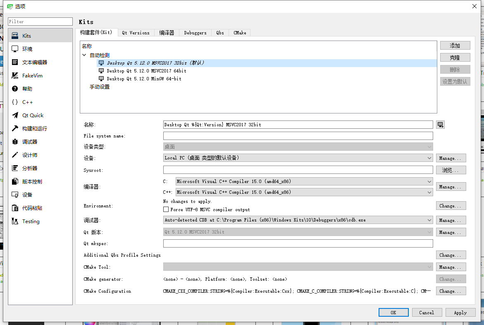Open the CMake Tool dropdown
This screenshot has width=484, height=325.
click(298, 267)
